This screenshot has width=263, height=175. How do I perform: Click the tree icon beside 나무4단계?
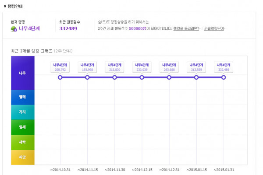point(14,29)
